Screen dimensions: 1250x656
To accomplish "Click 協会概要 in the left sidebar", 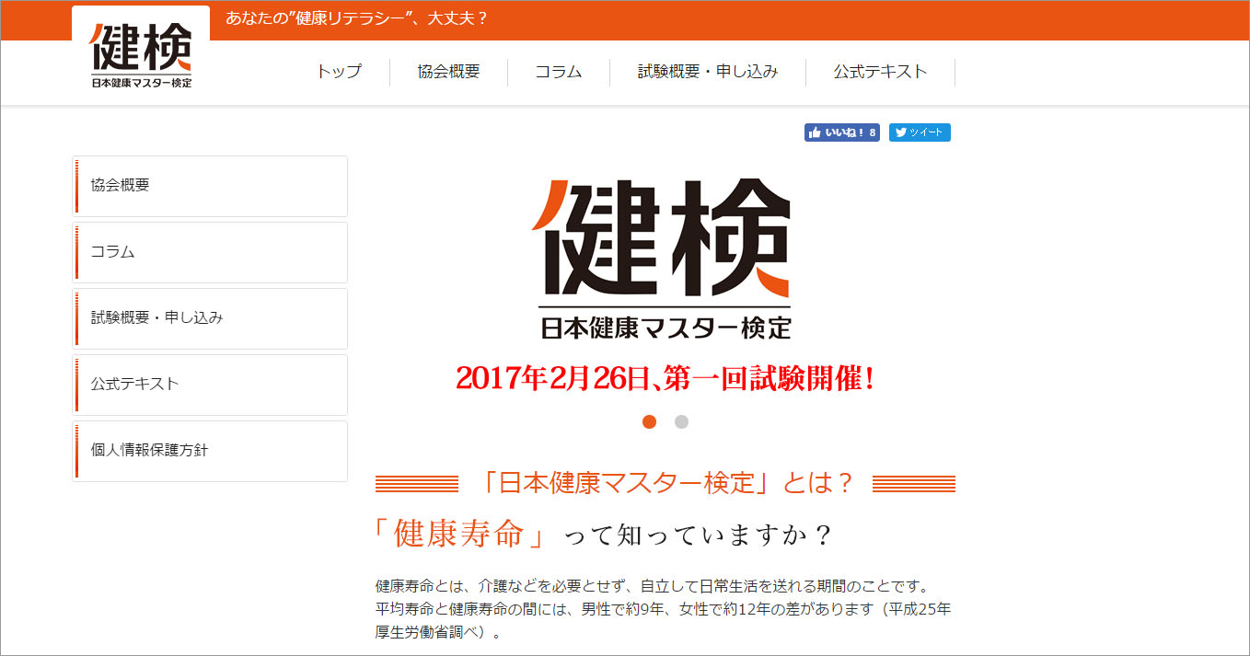I will [210, 186].
